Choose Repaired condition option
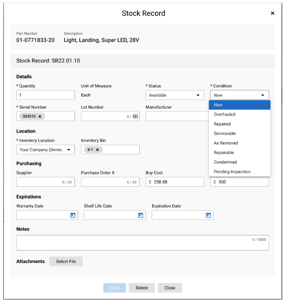 click(x=239, y=124)
